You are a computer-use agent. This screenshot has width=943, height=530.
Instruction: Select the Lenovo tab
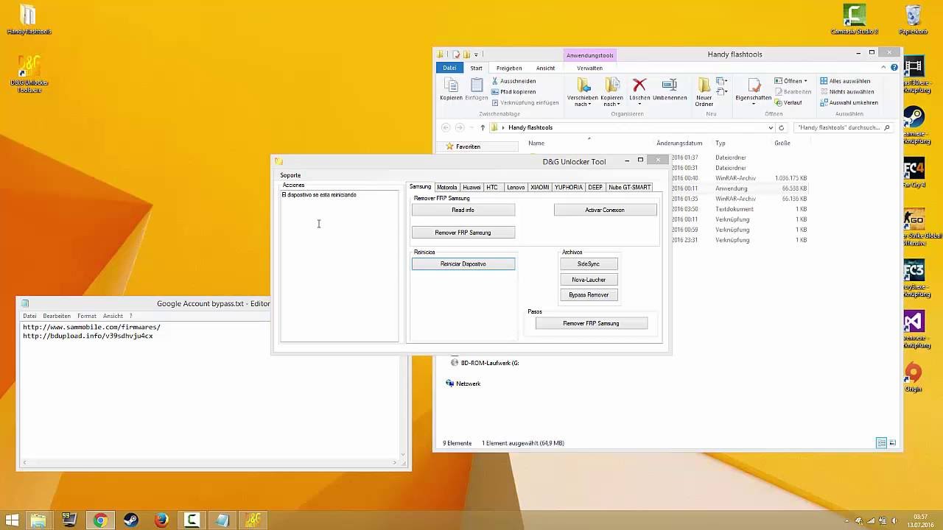coord(516,187)
